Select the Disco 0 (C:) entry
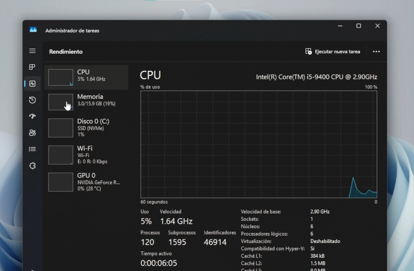 (87, 128)
